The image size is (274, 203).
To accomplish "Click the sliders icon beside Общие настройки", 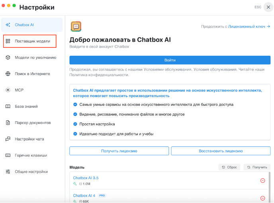I will [8, 172].
